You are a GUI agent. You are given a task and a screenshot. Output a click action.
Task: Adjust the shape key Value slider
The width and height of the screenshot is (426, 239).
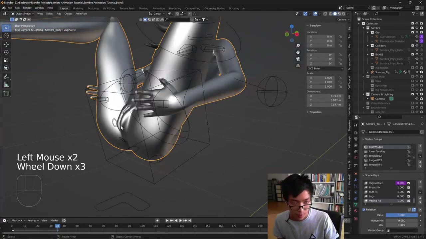401,215
